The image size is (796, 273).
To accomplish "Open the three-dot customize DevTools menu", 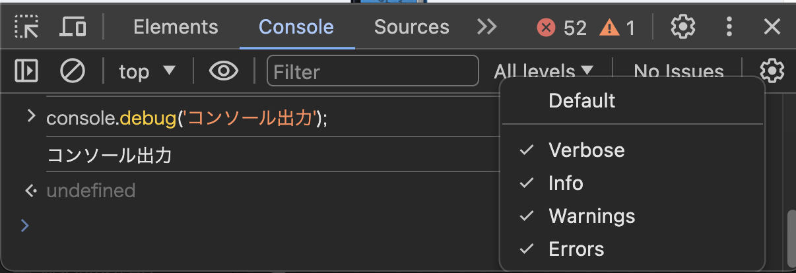I will (729, 27).
